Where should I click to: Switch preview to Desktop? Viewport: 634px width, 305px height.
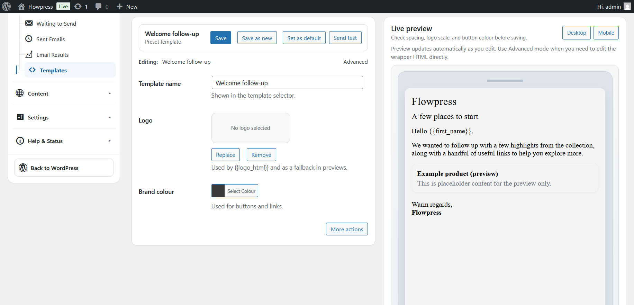(577, 33)
